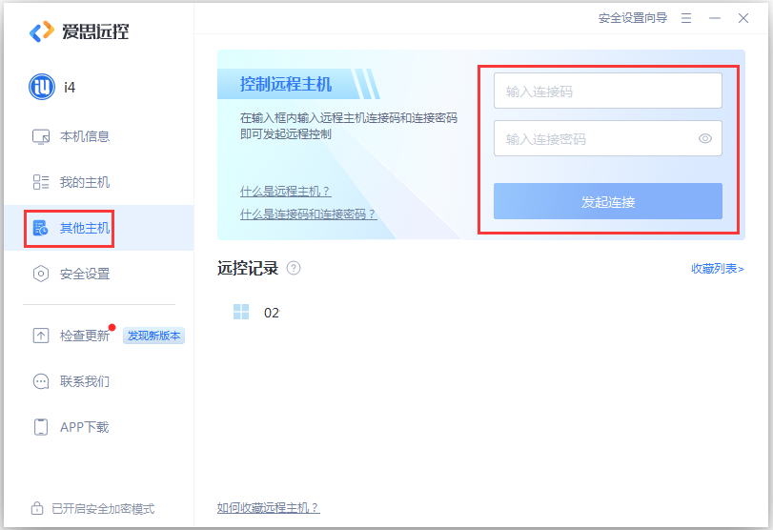Viewport: 773px width, 530px height.
Task: Click the 其他主机 sidebar icon
Action: click(x=40, y=228)
